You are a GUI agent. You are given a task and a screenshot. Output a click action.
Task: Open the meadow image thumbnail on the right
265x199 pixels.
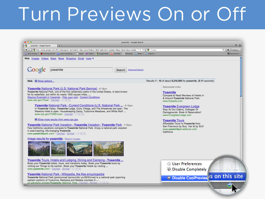tap(109, 149)
